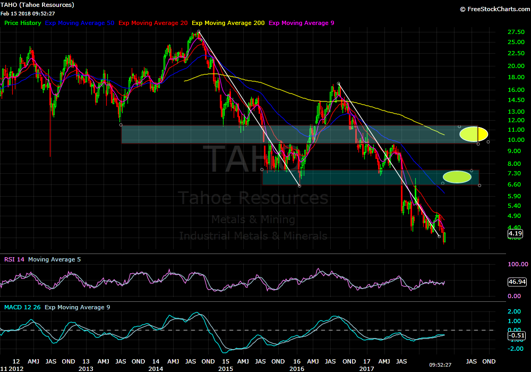Select the Price History legend label
Screen dimensions: 531x372
(23, 23)
